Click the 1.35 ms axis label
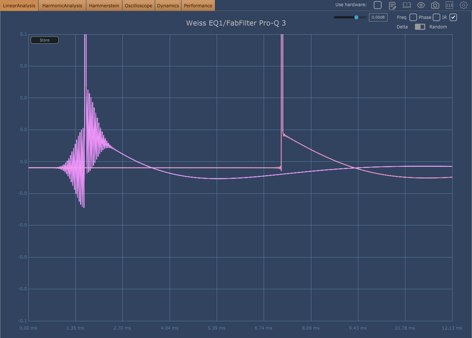The width and height of the screenshot is (472, 338). click(75, 328)
